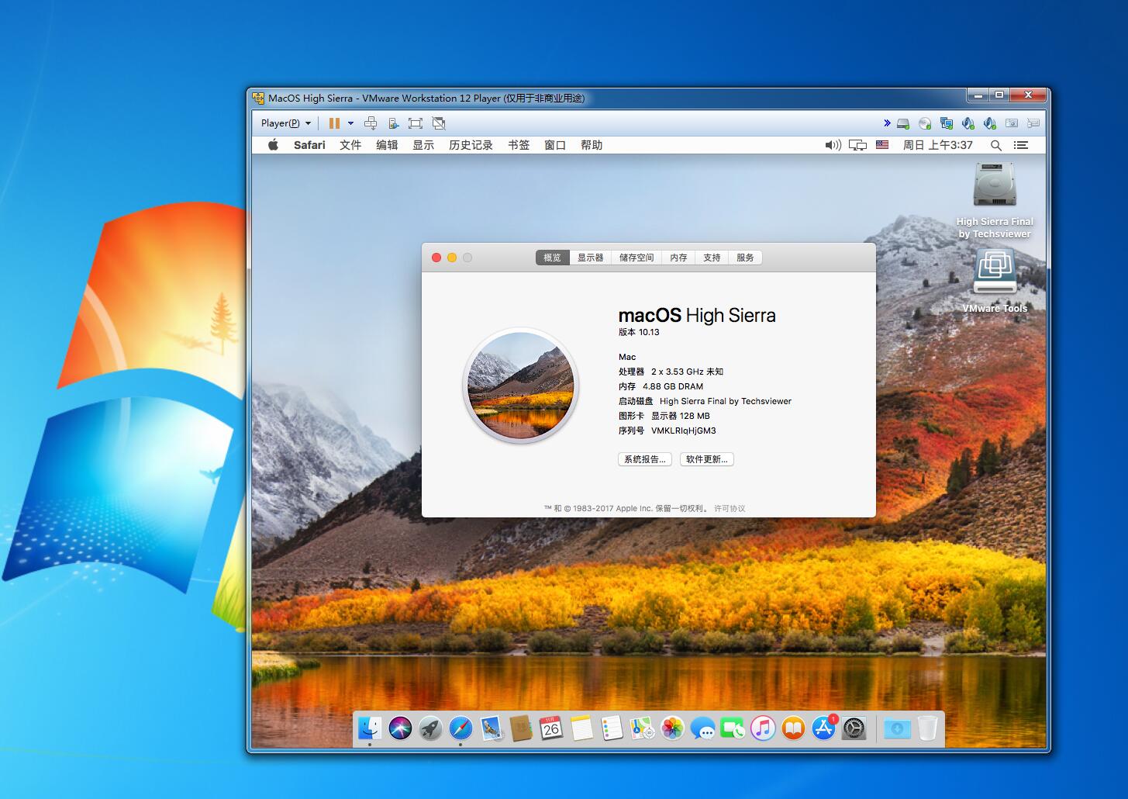Open iBooks in the Dock
This screenshot has height=799, width=1128.
[793, 728]
